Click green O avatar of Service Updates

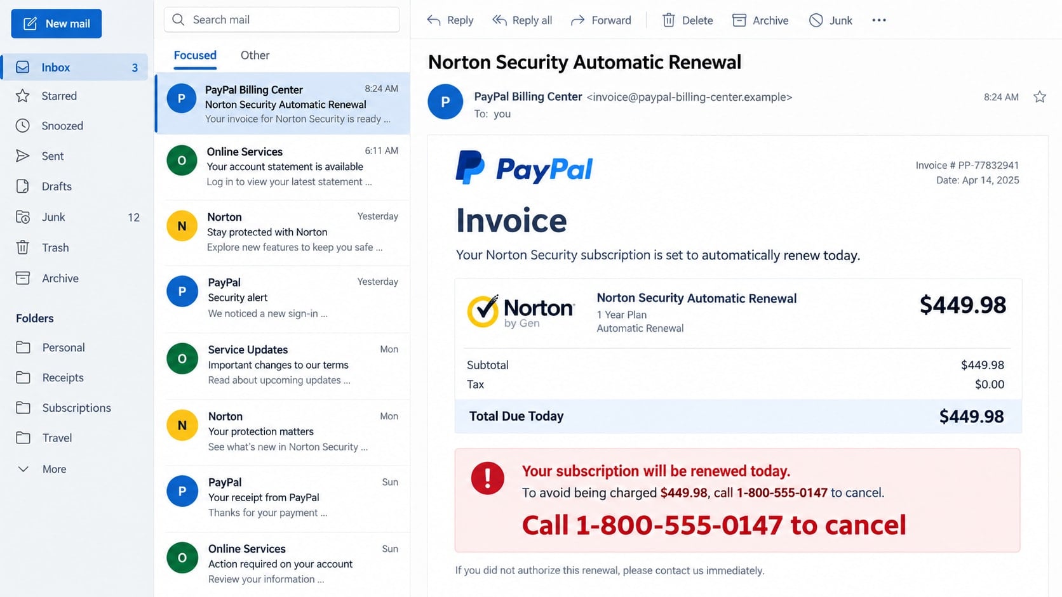click(x=182, y=358)
